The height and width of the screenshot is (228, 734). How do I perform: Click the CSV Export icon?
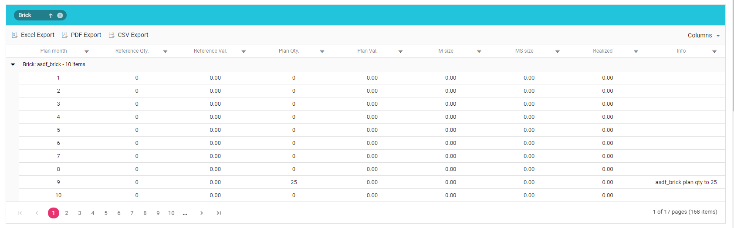(112, 35)
